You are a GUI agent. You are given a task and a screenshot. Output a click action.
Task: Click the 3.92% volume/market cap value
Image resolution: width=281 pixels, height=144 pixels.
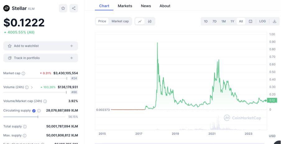tap(73, 101)
